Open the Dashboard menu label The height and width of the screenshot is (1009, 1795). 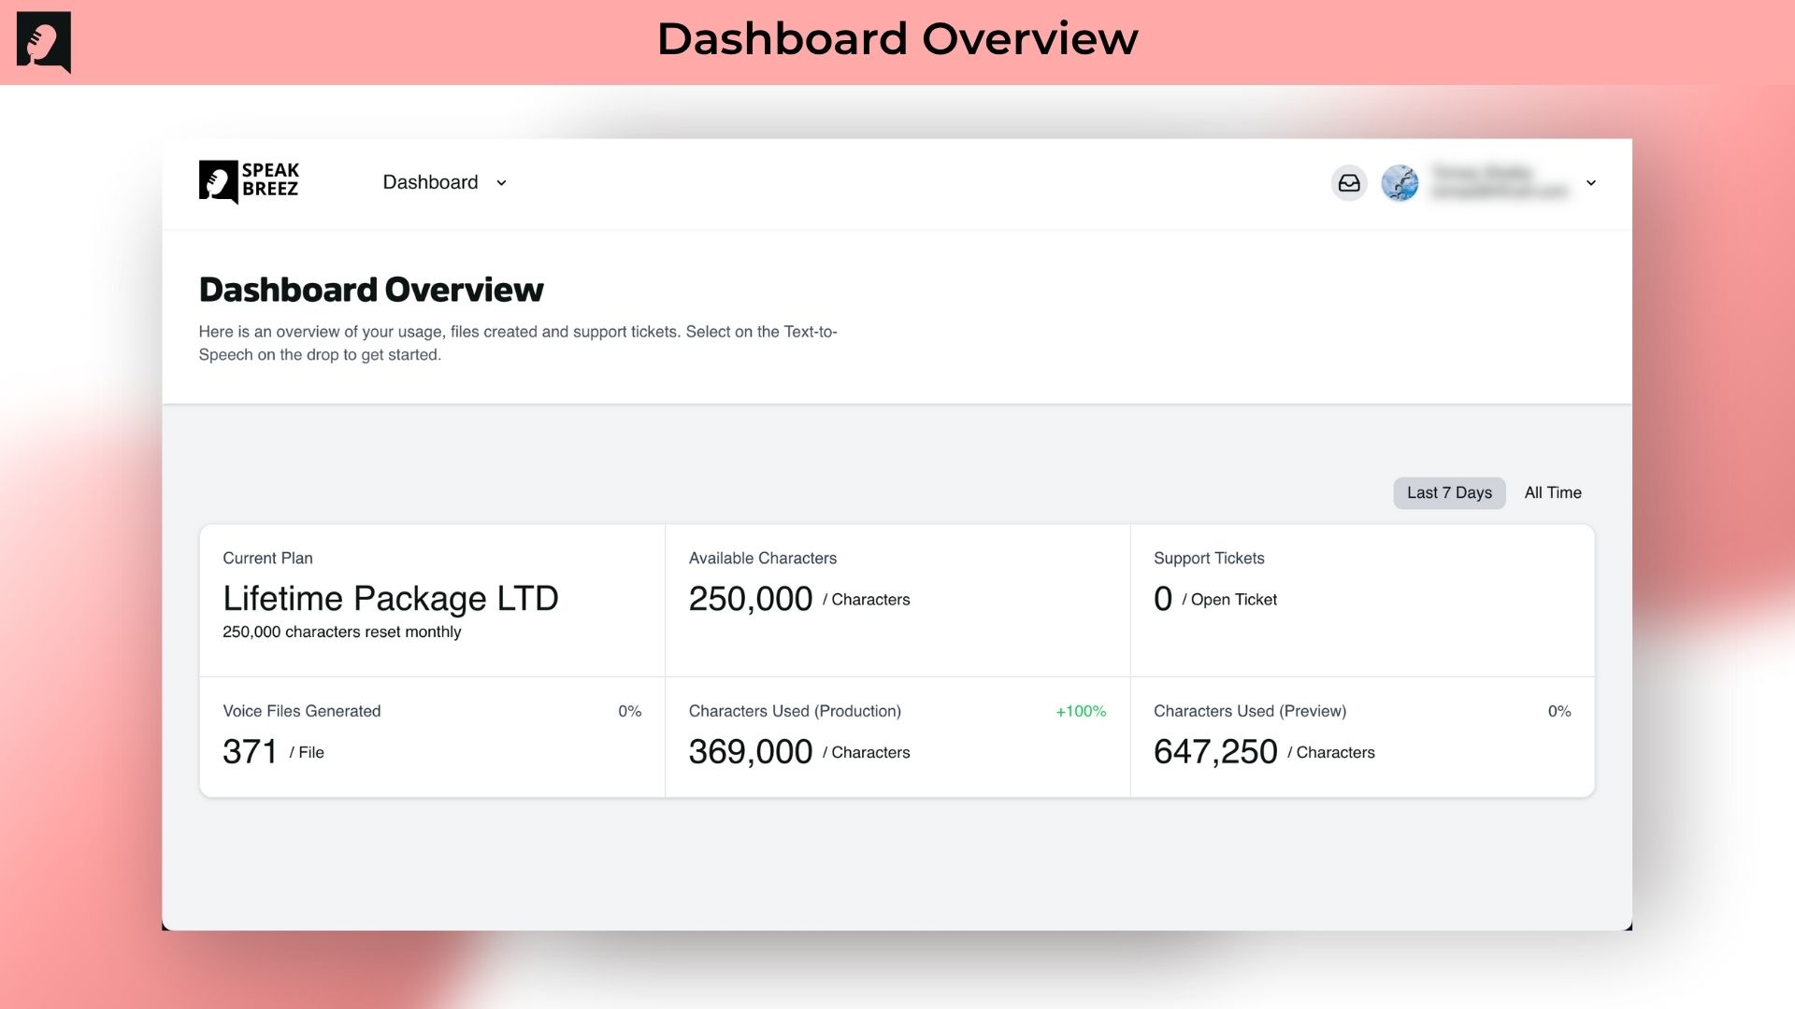[x=430, y=182]
